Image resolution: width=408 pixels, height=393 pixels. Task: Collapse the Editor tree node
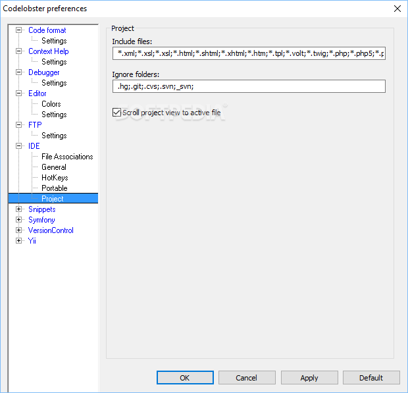point(18,93)
